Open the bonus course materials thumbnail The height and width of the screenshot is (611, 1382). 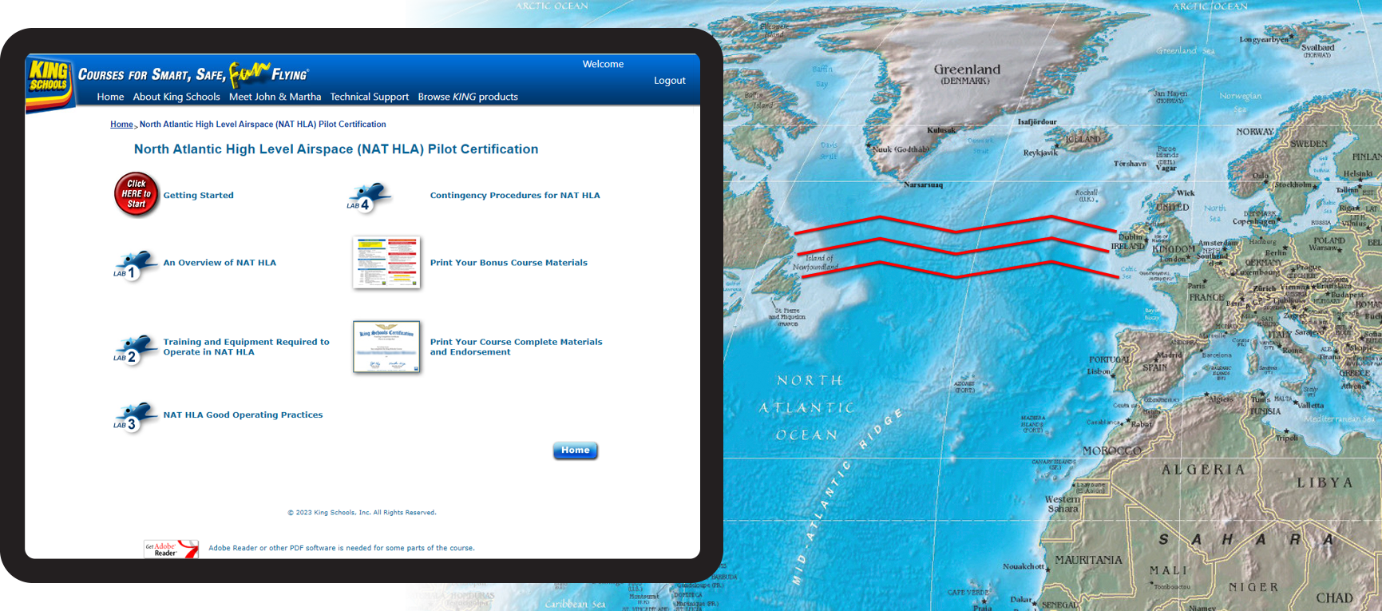386,262
